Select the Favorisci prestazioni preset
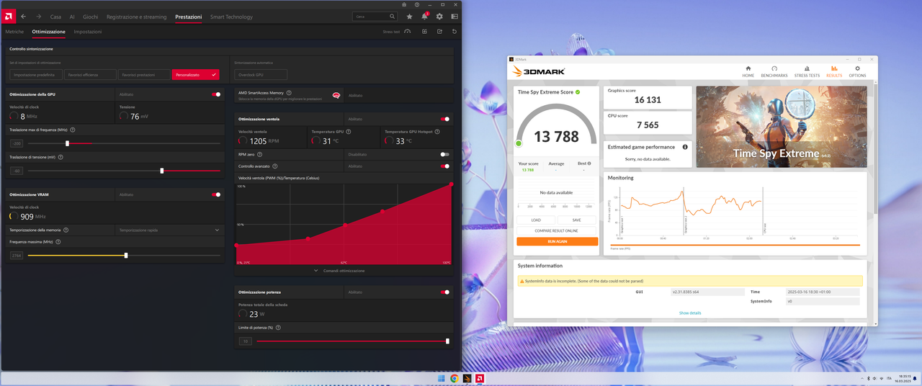This screenshot has height=386, width=922. click(144, 75)
